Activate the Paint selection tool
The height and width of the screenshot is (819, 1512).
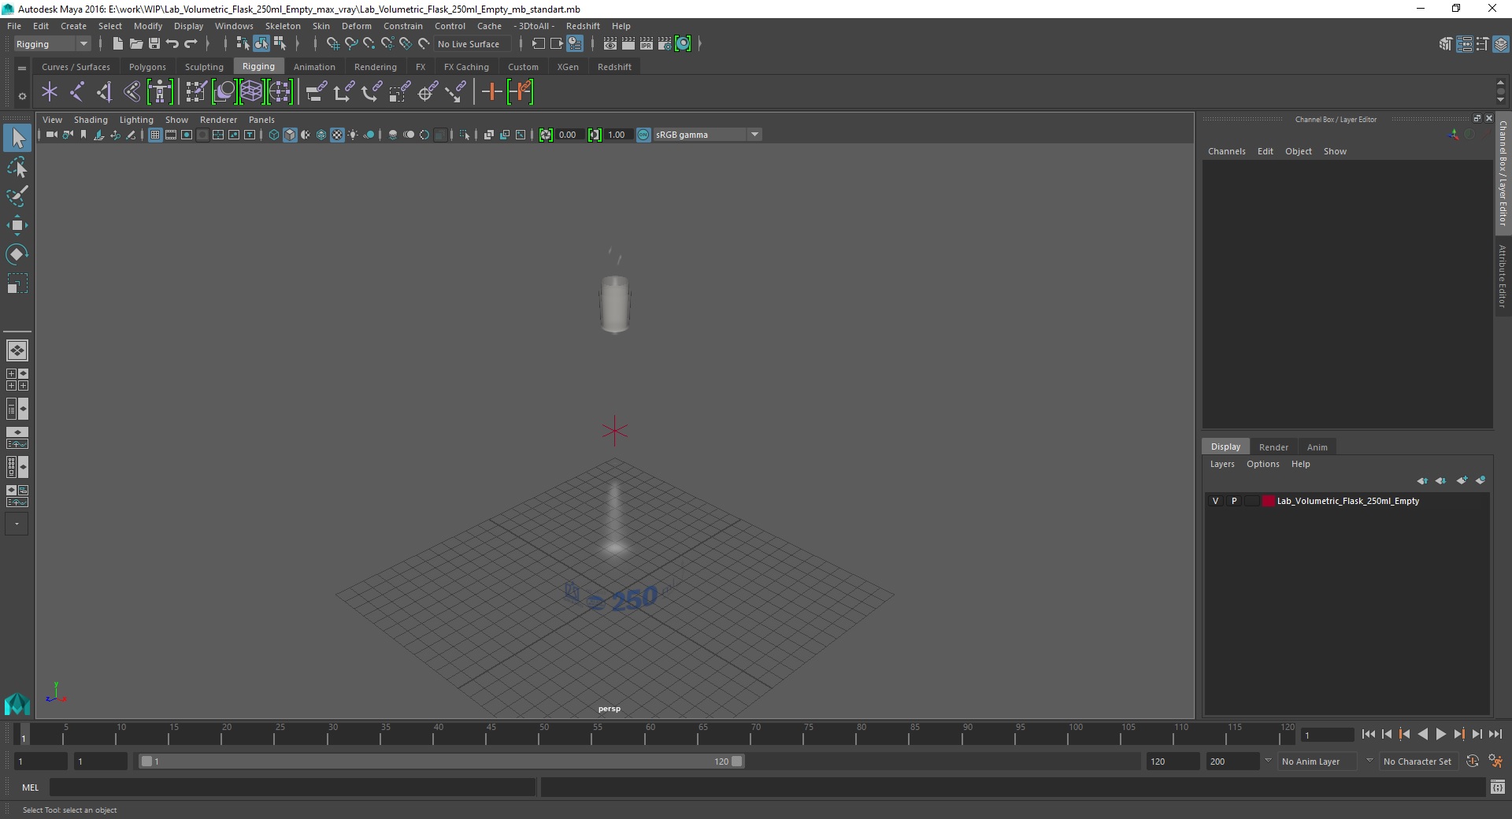[x=17, y=196]
